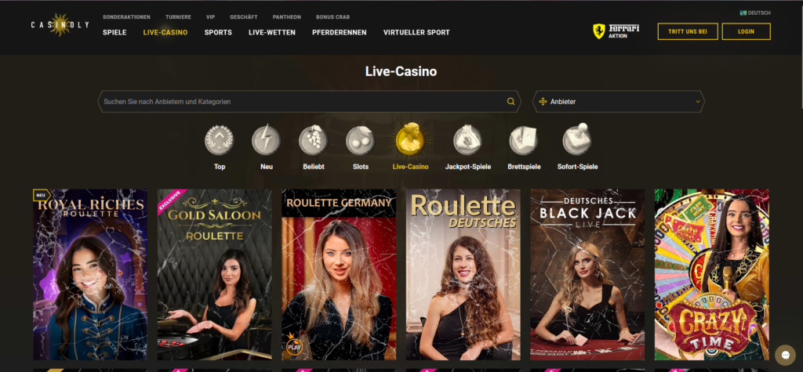803x372 pixels.
Task: Open the Crazy Time game thumbnail
Action: pyautogui.click(x=712, y=275)
